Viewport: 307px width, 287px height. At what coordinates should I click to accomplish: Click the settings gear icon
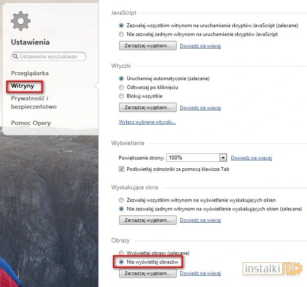[x=21, y=21]
